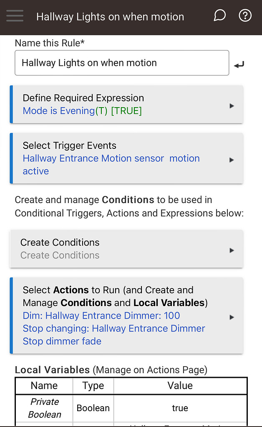Click the help question mark icon

coord(245,16)
